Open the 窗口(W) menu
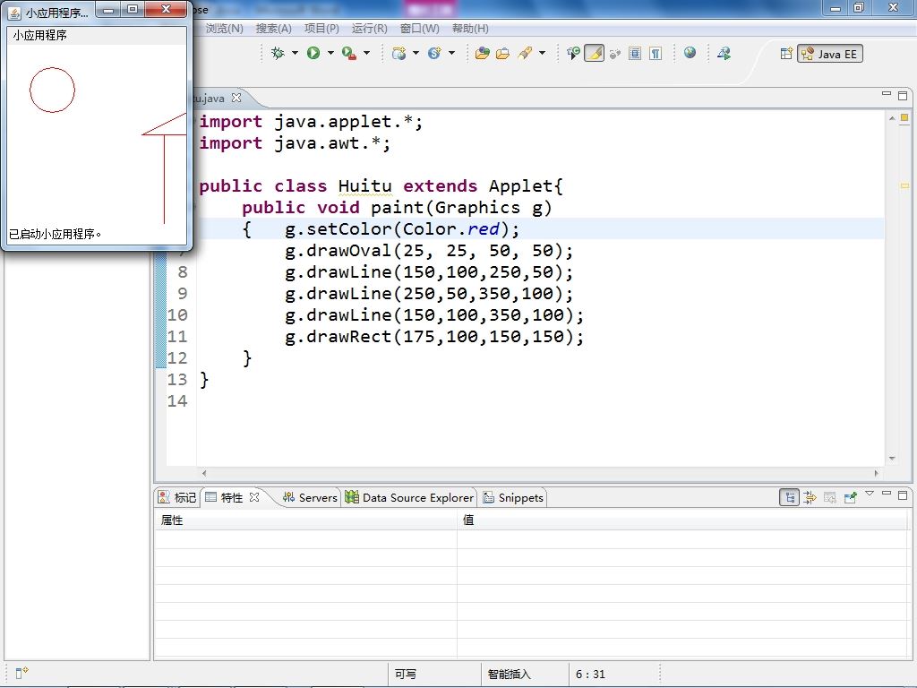Viewport: 917px width, 688px height. (420, 28)
